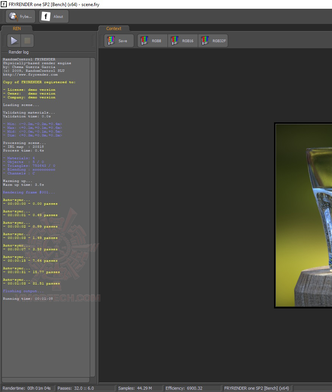Click the RGB8 color chart icon

[x=144, y=41]
